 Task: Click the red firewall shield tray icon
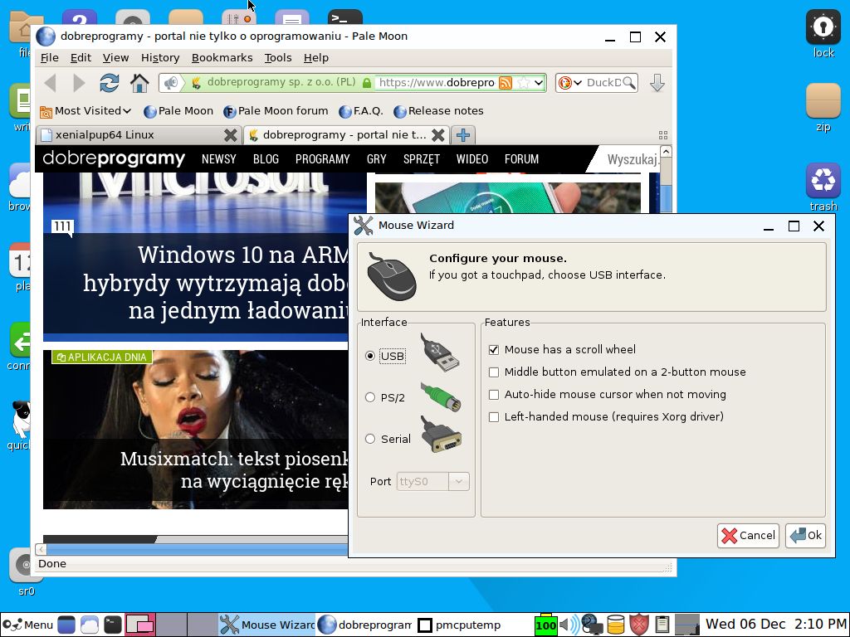(x=639, y=625)
